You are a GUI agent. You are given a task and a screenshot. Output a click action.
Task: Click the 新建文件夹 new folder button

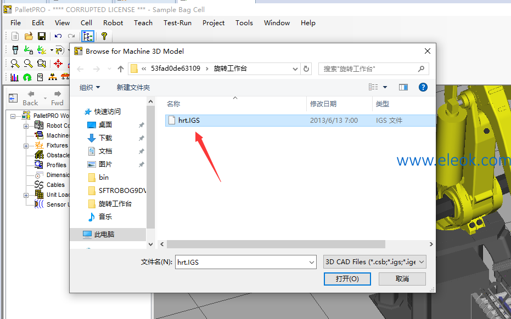click(133, 87)
